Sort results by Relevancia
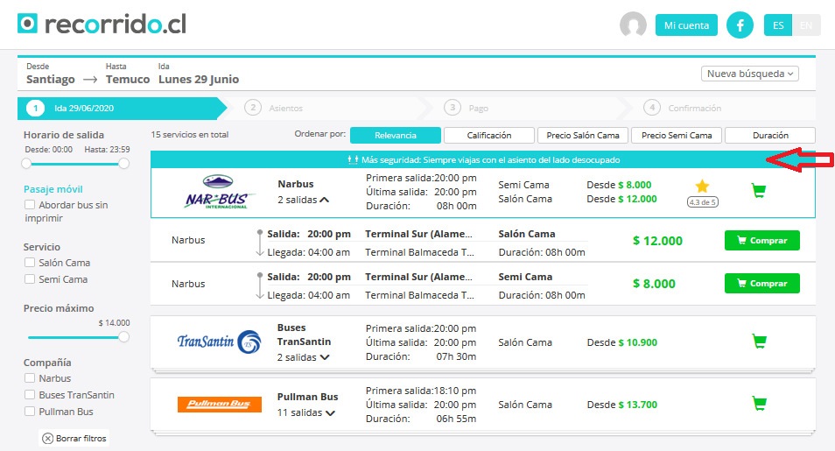Image resolution: width=835 pixels, height=451 pixels. (395, 136)
